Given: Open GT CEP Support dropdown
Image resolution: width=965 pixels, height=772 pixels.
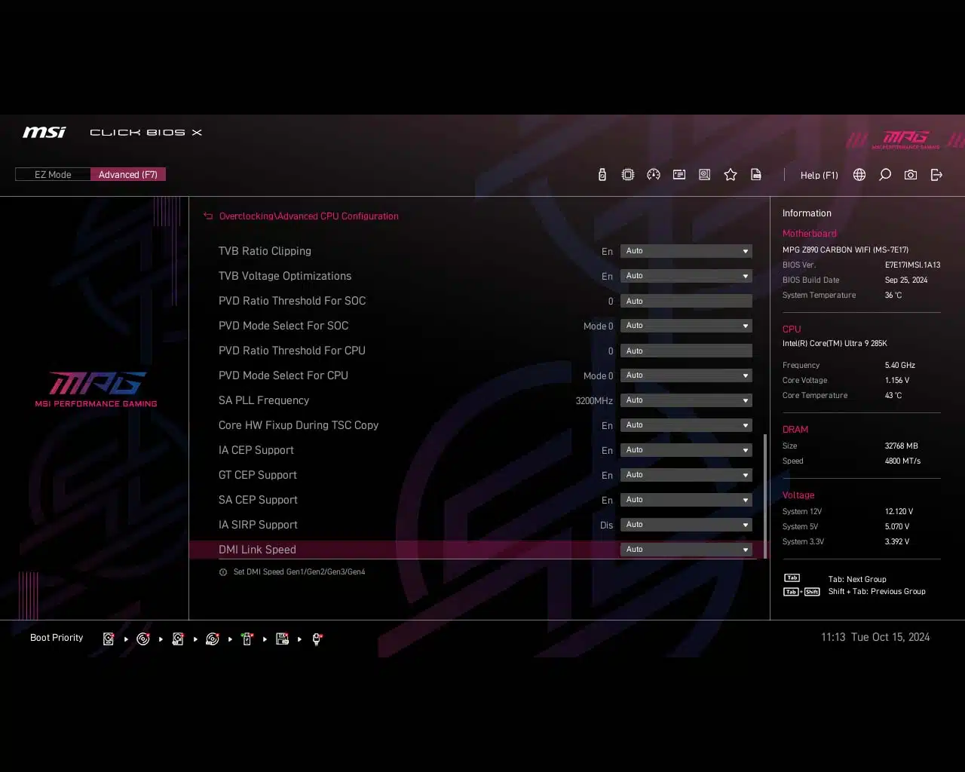Looking at the screenshot, I should pos(686,475).
